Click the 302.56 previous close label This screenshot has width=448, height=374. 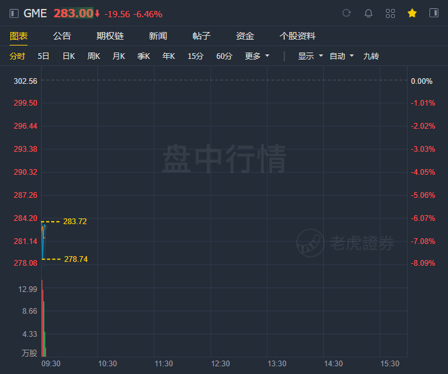pyautogui.click(x=26, y=81)
